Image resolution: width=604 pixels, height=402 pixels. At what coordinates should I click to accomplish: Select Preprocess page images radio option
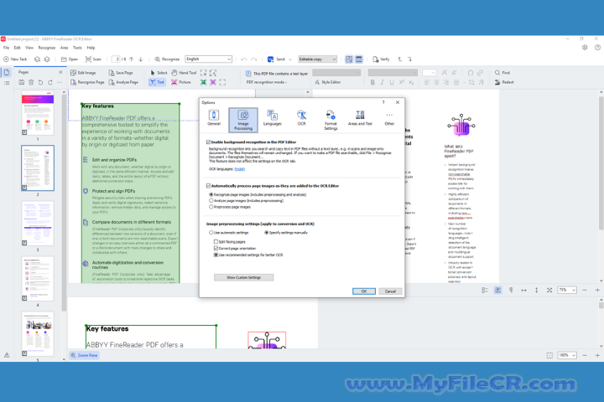[x=211, y=207]
